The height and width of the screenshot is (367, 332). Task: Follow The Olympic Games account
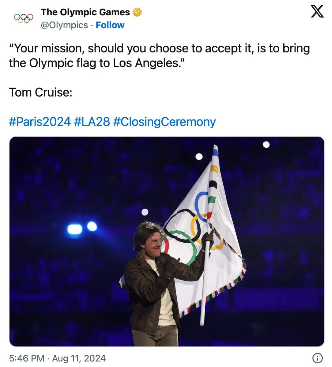(x=110, y=25)
